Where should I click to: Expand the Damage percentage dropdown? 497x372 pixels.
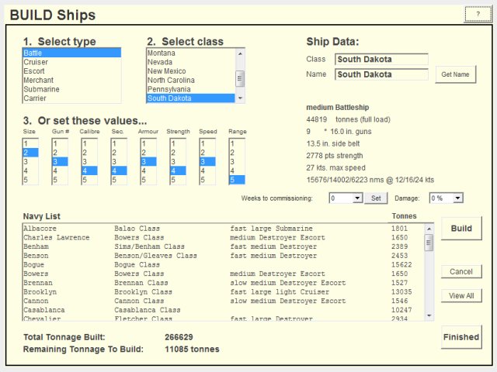pos(457,198)
